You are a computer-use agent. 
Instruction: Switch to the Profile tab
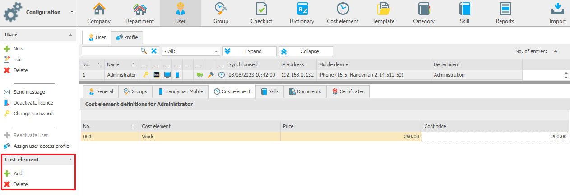click(127, 37)
